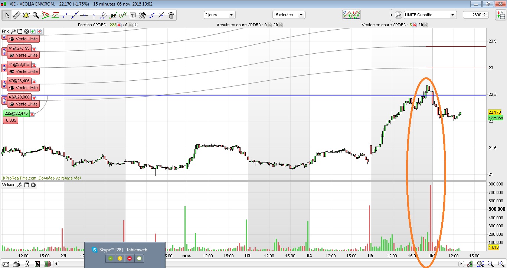This screenshot has height=268, width=507.
Task: Select the text annotation tool
Action: (133, 15)
